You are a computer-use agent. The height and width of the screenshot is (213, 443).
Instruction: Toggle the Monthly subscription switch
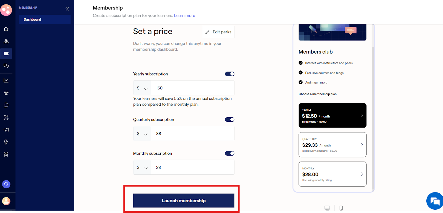[230, 153]
